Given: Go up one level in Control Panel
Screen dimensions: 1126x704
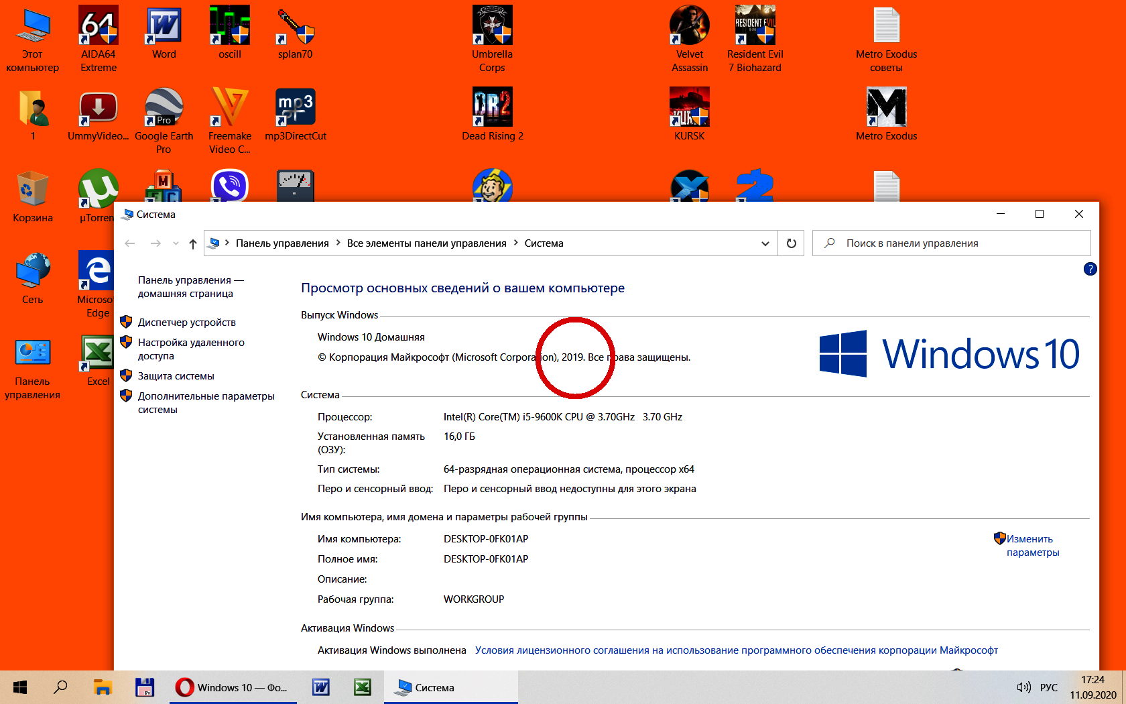Looking at the screenshot, I should coord(193,243).
